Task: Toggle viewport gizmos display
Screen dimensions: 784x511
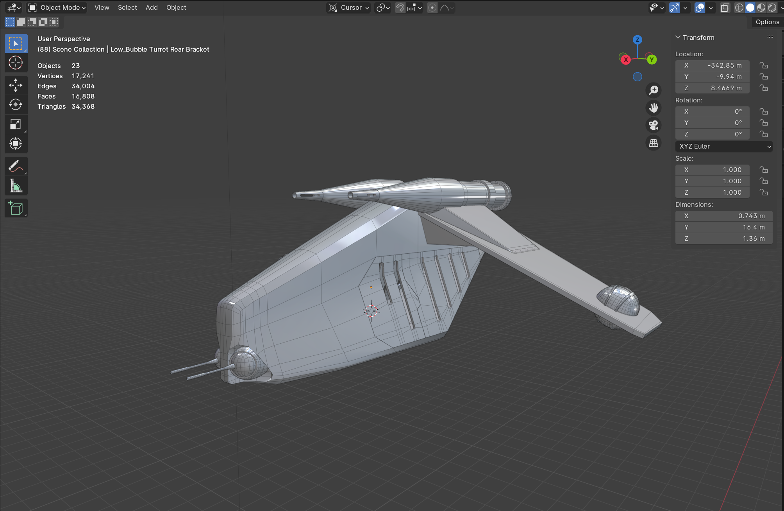Action: (x=675, y=8)
